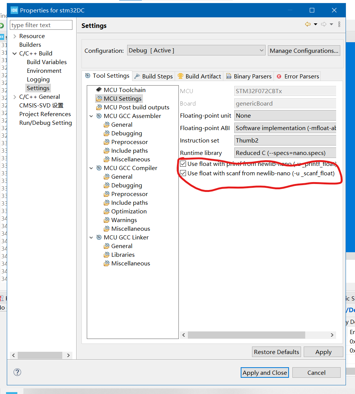Open the three-dot view menu
Screen dimensions: 355x394
(x=339, y=24)
